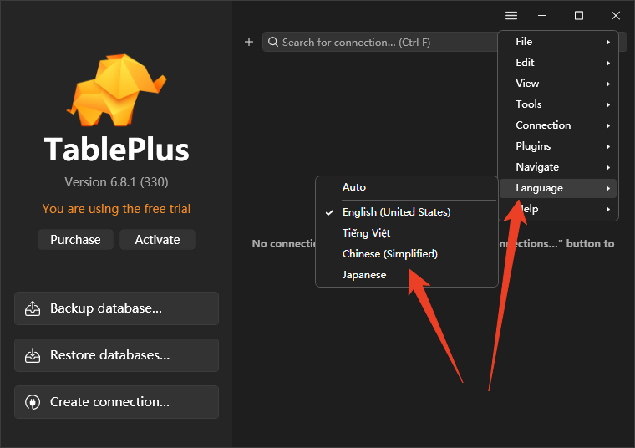Open the View menu

[558, 84]
